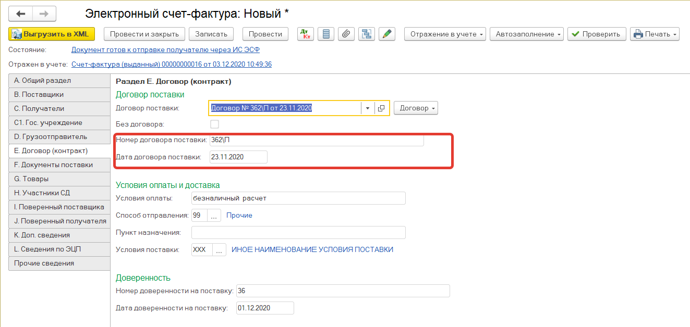Open the contract in Договор поставки field
Image resolution: width=690 pixels, height=327 pixels.
click(x=381, y=108)
